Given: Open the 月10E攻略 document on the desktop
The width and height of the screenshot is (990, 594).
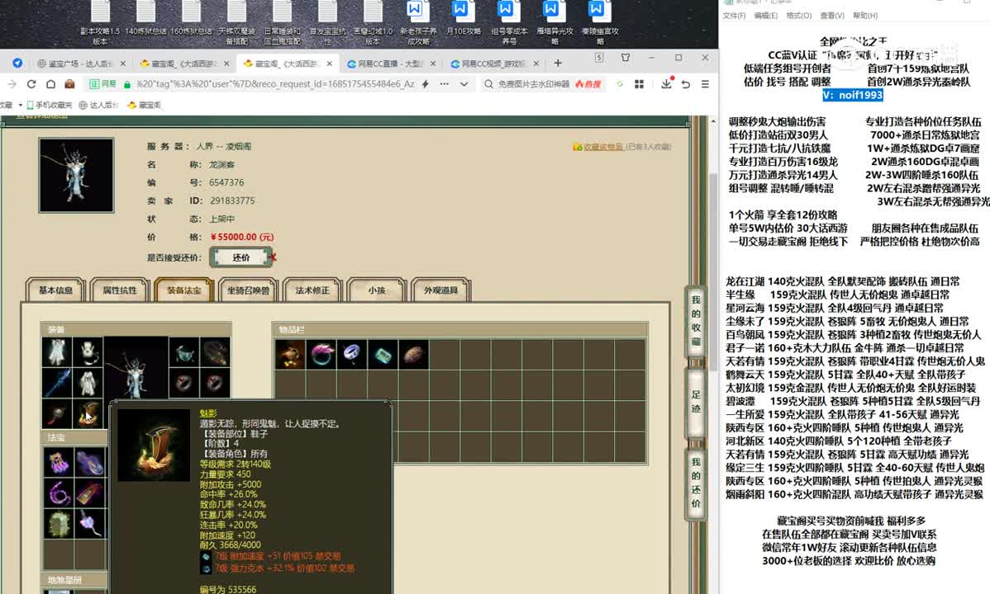Looking at the screenshot, I should click(463, 21).
